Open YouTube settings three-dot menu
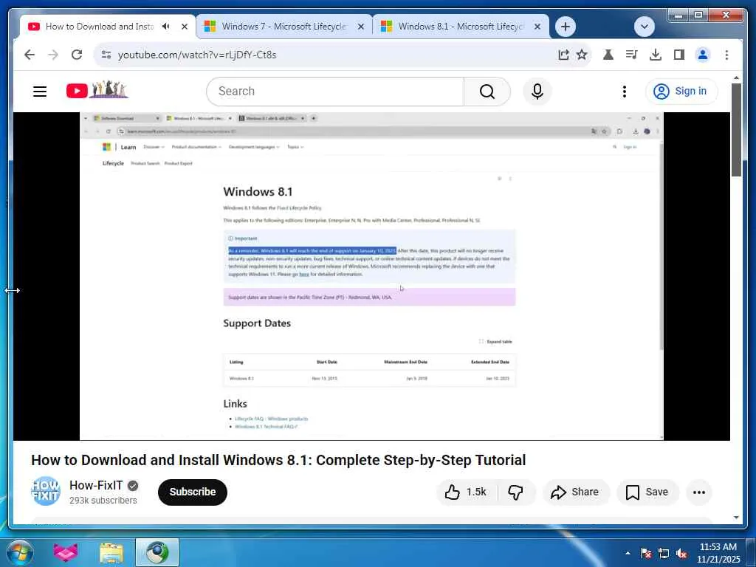The image size is (756, 567). tap(625, 91)
